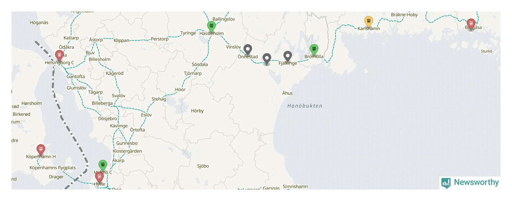Click the green Hässleholm station marker
512x201 pixels.
211,26
